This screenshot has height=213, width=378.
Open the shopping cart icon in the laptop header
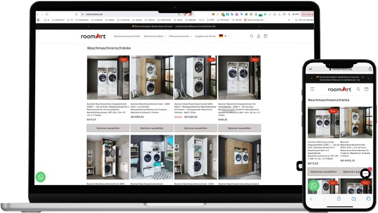click(266, 36)
